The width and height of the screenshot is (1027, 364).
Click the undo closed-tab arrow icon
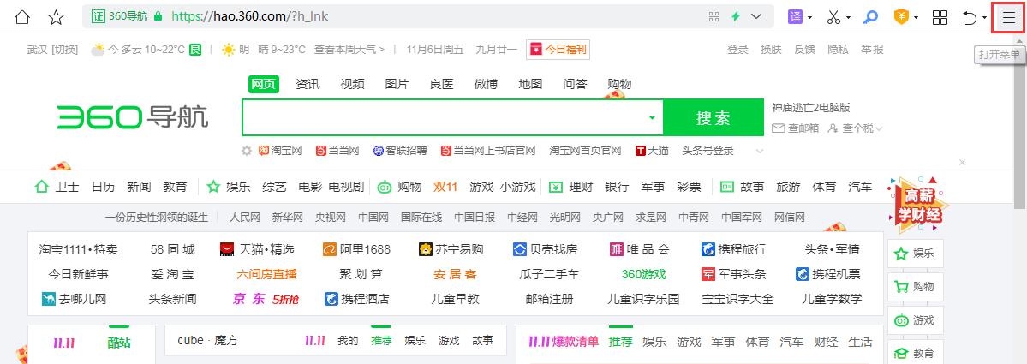pos(970,18)
